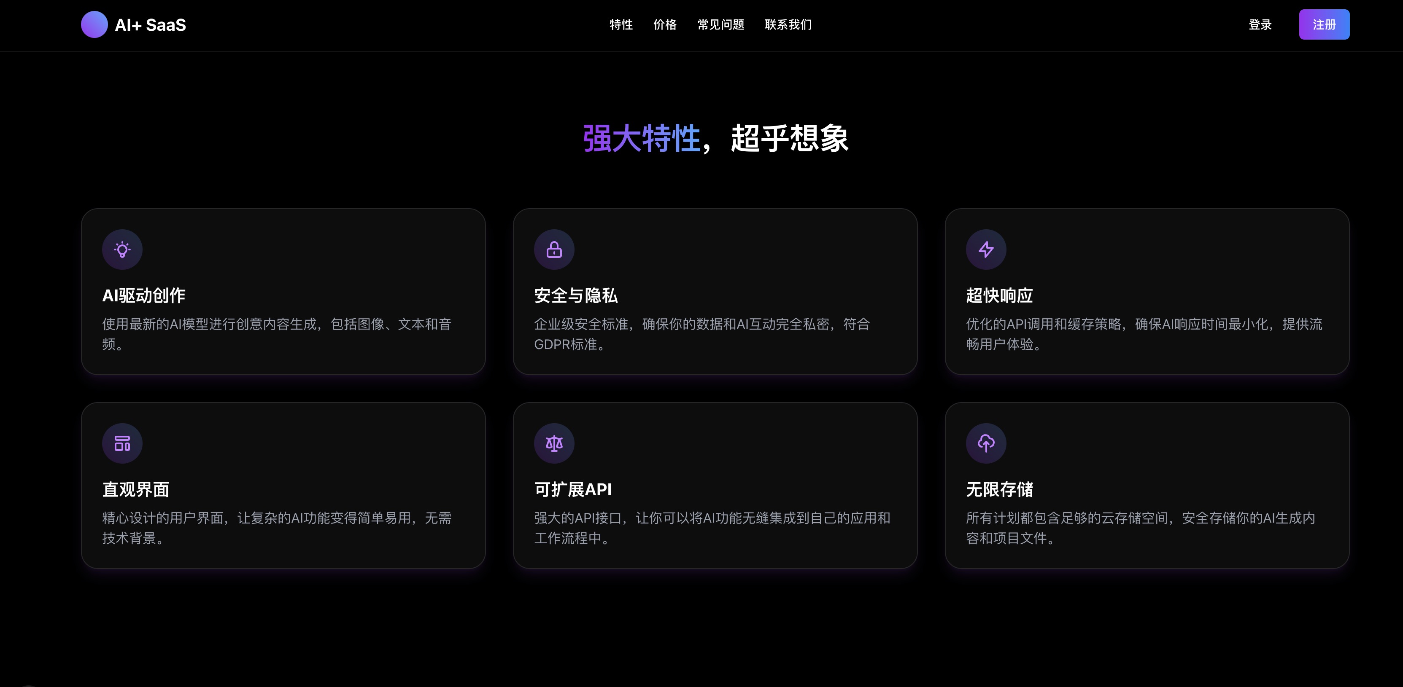
Task: Click the 超快响应 card title
Action: click(x=999, y=295)
